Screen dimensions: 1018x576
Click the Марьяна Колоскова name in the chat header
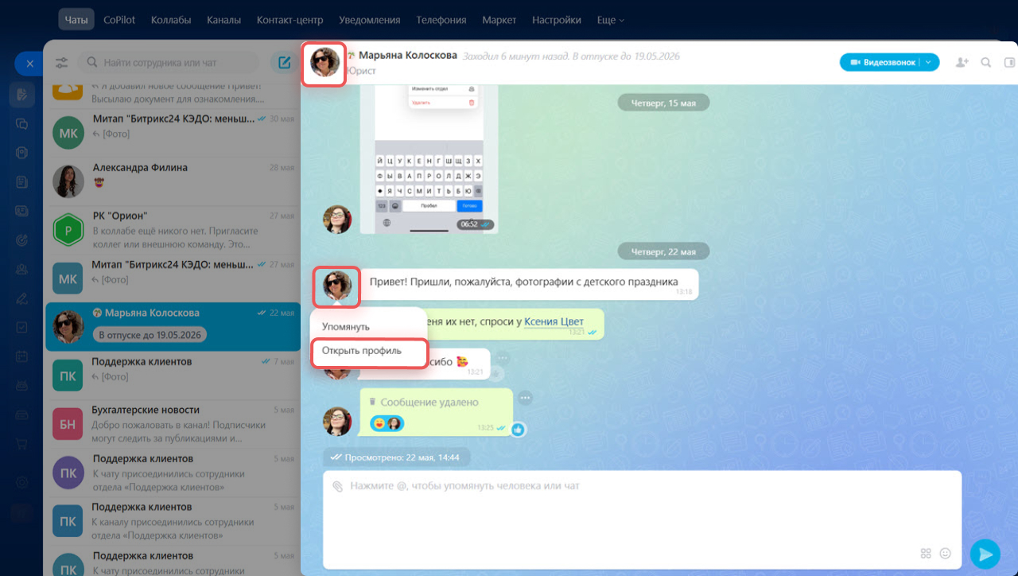click(x=408, y=56)
